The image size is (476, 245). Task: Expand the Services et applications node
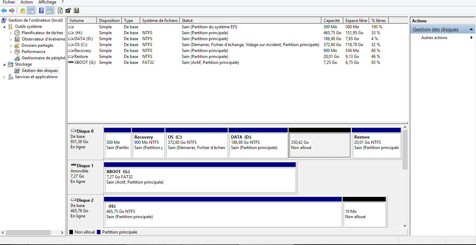point(5,77)
